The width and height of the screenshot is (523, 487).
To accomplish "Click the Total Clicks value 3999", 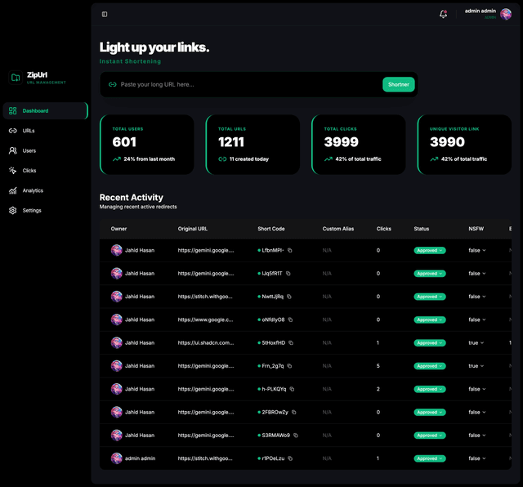I will pos(342,142).
